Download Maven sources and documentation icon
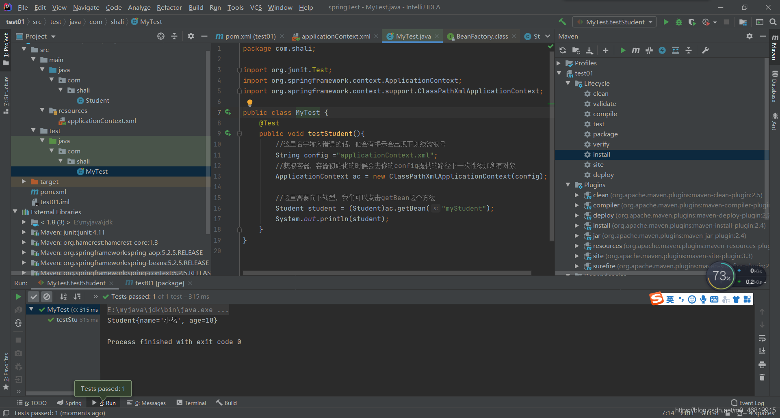The image size is (780, 418). click(x=589, y=50)
